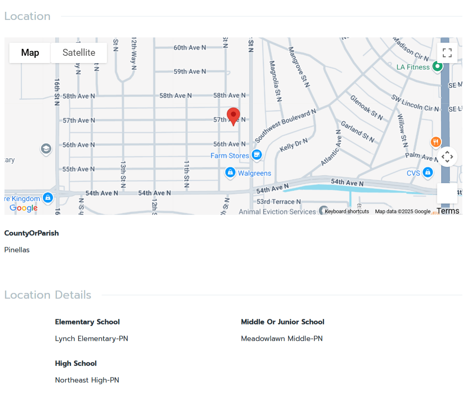Click the 53rd Terrace N street label
466x416 pixels.
coord(279,201)
